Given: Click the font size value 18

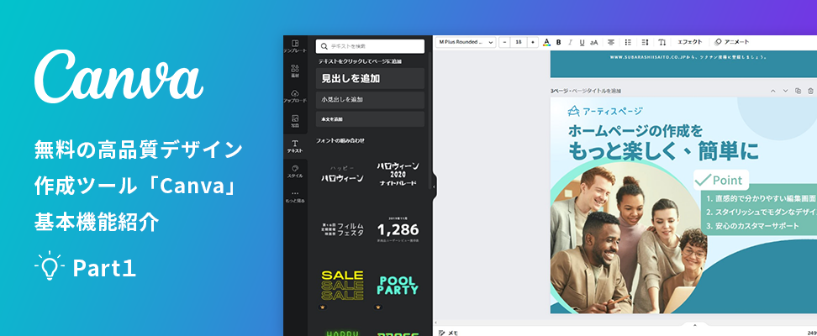Looking at the screenshot, I should 519,42.
